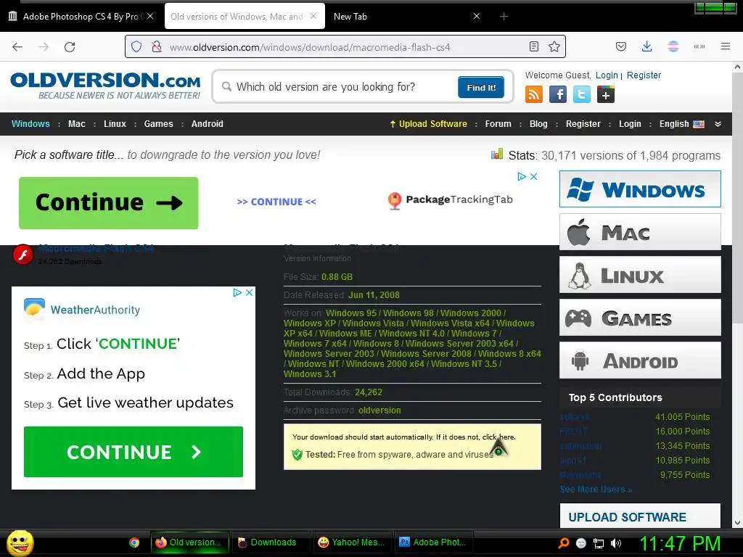Click the Android sidebar category button
Image resolution: width=743 pixels, height=557 pixels.
pos(640,360)
